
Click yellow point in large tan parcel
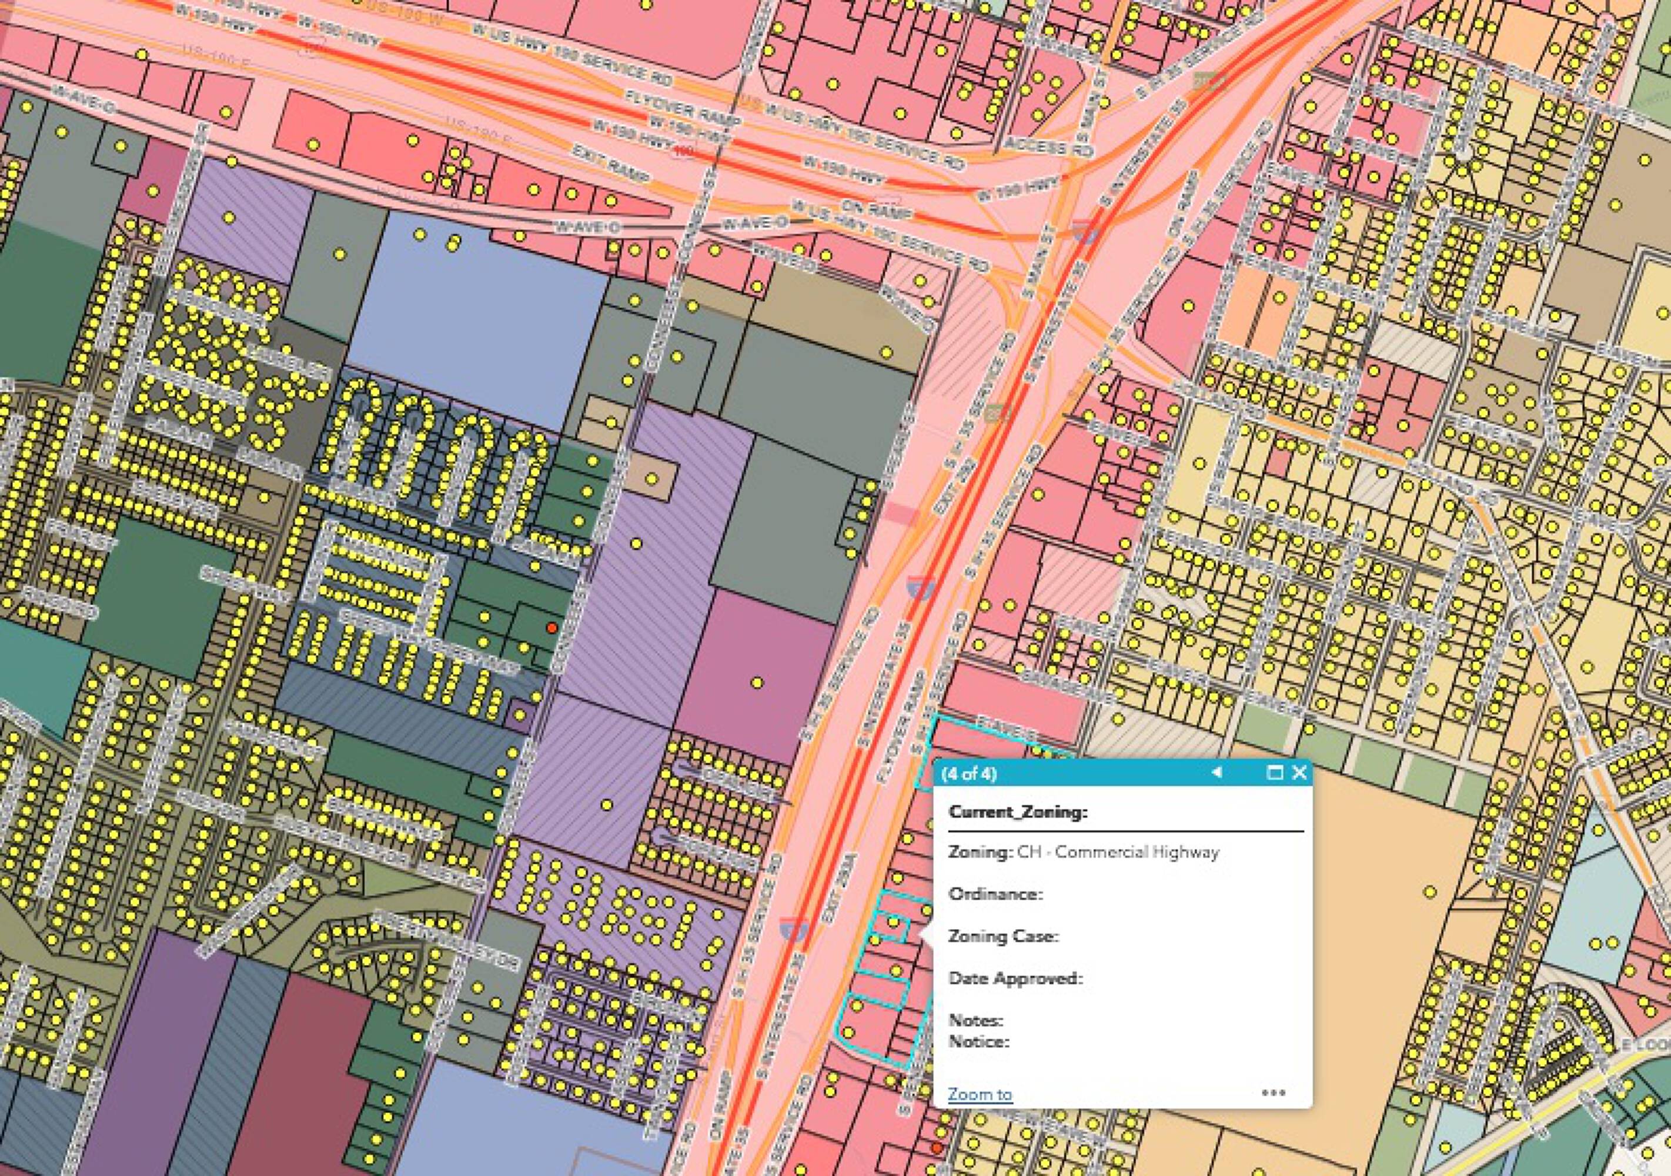pos(1429,891)
